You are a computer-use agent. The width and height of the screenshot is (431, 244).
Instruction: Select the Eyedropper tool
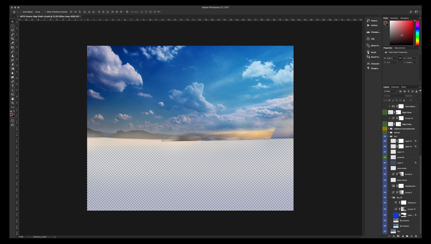pos(12,43)
